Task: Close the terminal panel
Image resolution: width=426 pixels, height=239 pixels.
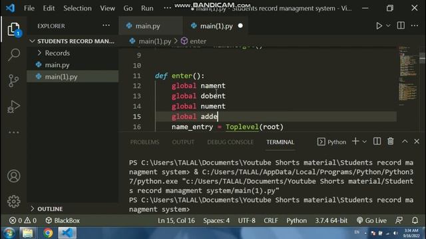Action: click(x=417, y=141)
